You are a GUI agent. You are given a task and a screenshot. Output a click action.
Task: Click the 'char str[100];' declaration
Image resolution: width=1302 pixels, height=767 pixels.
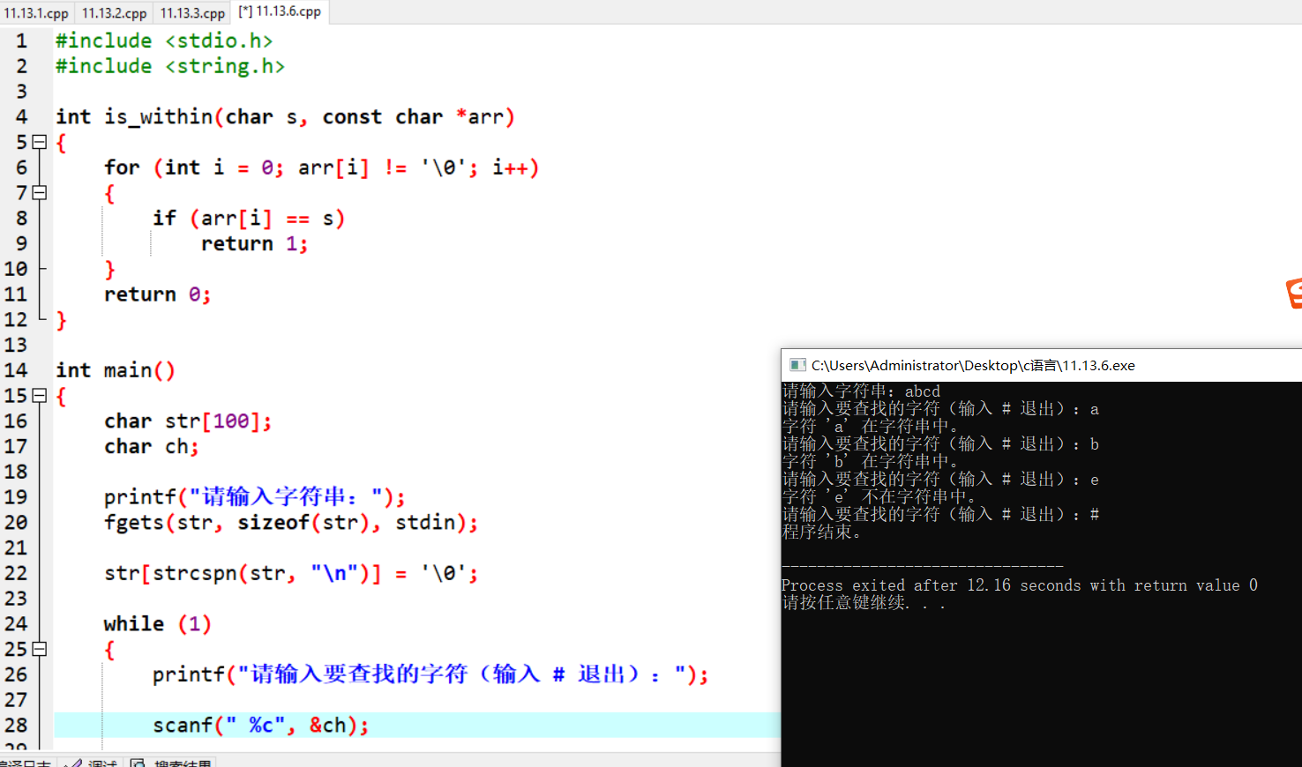188,421
